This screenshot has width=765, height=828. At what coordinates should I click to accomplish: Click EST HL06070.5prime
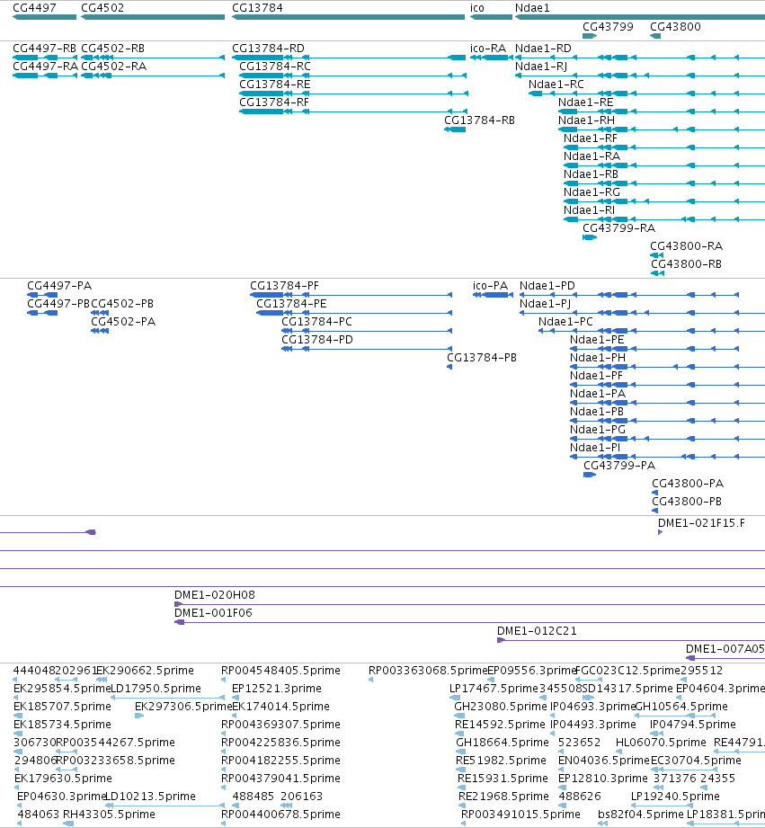click(661, 743)
